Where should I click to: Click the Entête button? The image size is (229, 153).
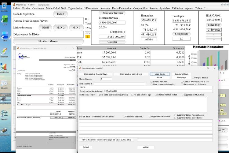click(160, 77)
